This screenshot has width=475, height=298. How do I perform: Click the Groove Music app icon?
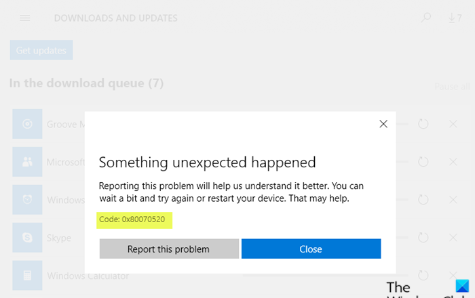click(x=27, y=124)
